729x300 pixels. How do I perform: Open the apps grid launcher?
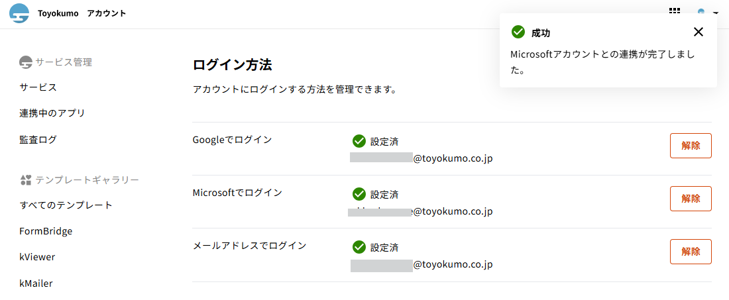[675, 11]
